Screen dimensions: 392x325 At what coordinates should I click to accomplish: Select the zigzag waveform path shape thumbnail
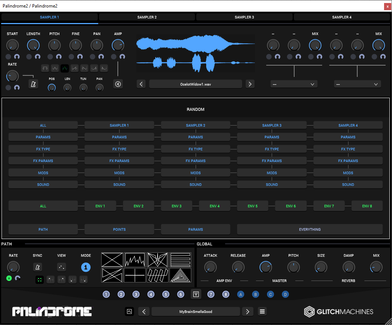[x=135, y=260]
